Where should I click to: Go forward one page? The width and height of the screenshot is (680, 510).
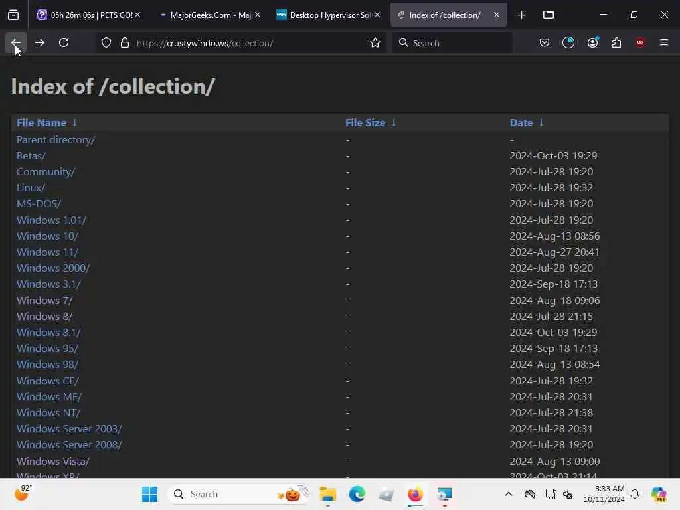tap(39, 43)
